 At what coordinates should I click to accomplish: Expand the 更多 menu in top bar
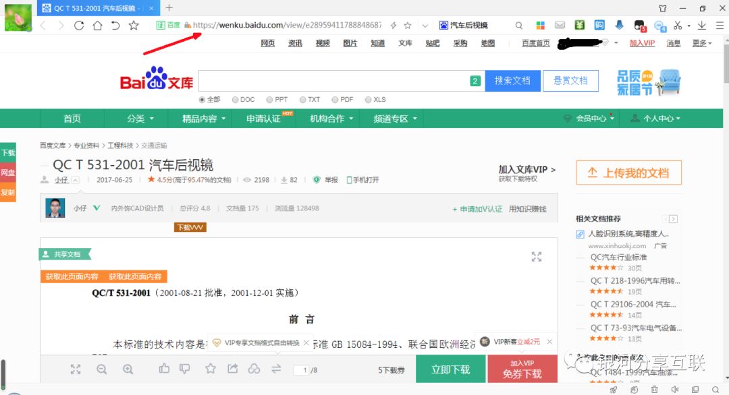tap(702, 43)
